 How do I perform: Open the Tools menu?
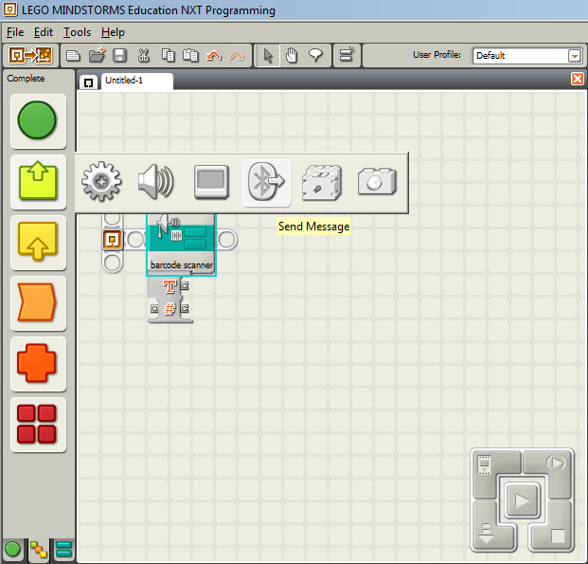click(77, 32)
